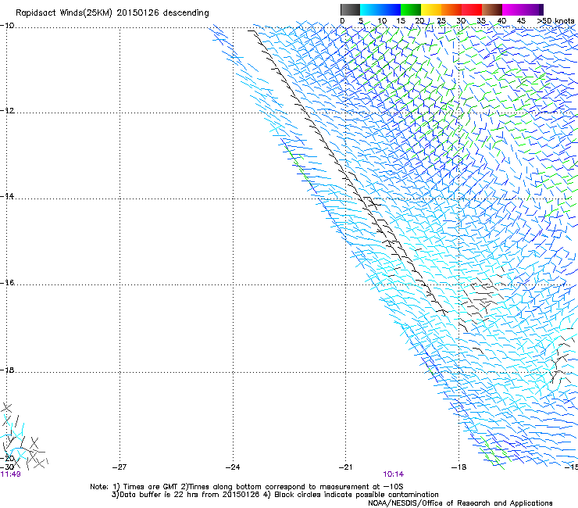This screenshot has width=578, height=508.
Task: Click the '35' label under the color bar
Action: pyautogui.click(x=481, y=21)
